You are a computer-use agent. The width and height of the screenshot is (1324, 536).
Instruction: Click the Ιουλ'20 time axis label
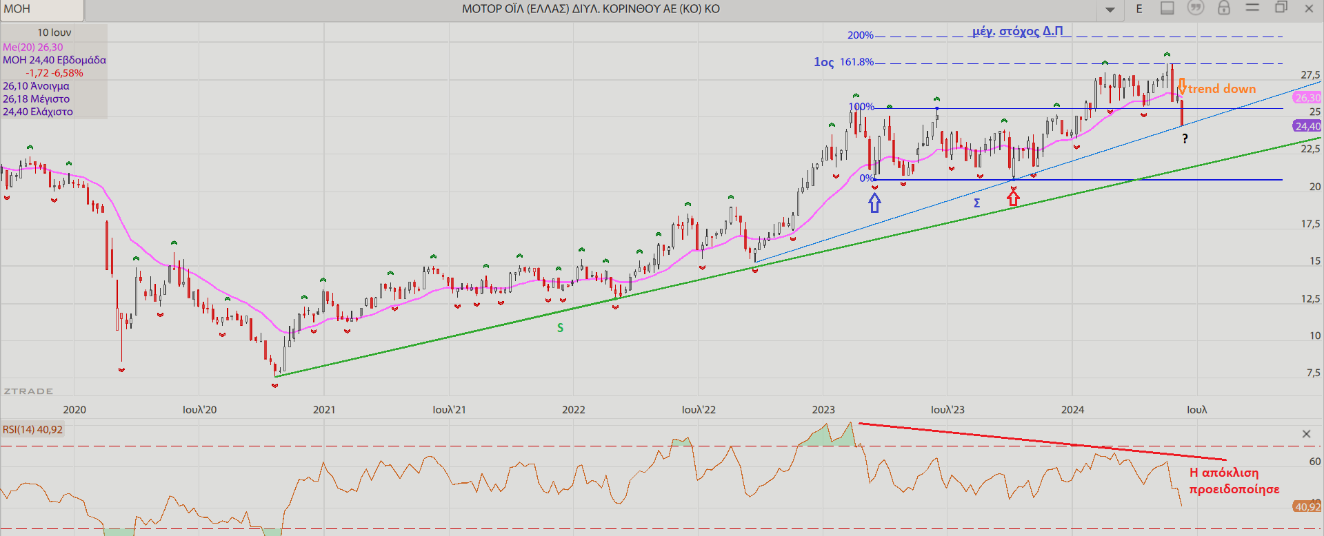199,410
